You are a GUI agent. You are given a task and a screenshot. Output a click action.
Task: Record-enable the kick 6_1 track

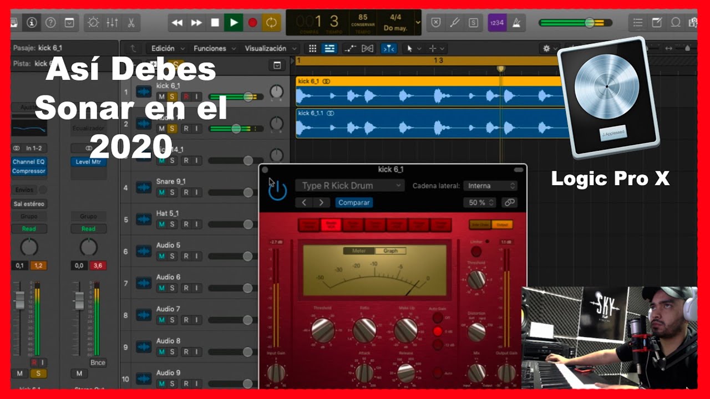pyautogui.click(x=186, y=96)
